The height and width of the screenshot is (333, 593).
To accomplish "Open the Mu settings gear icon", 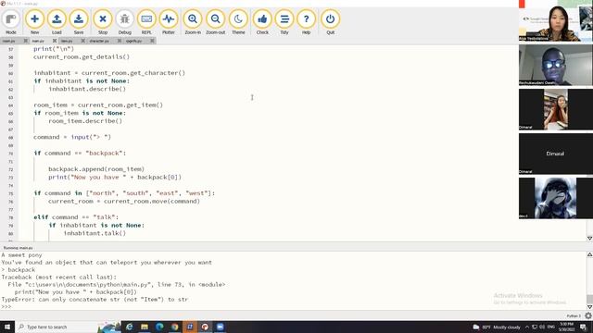I will (x=588, y=315).
